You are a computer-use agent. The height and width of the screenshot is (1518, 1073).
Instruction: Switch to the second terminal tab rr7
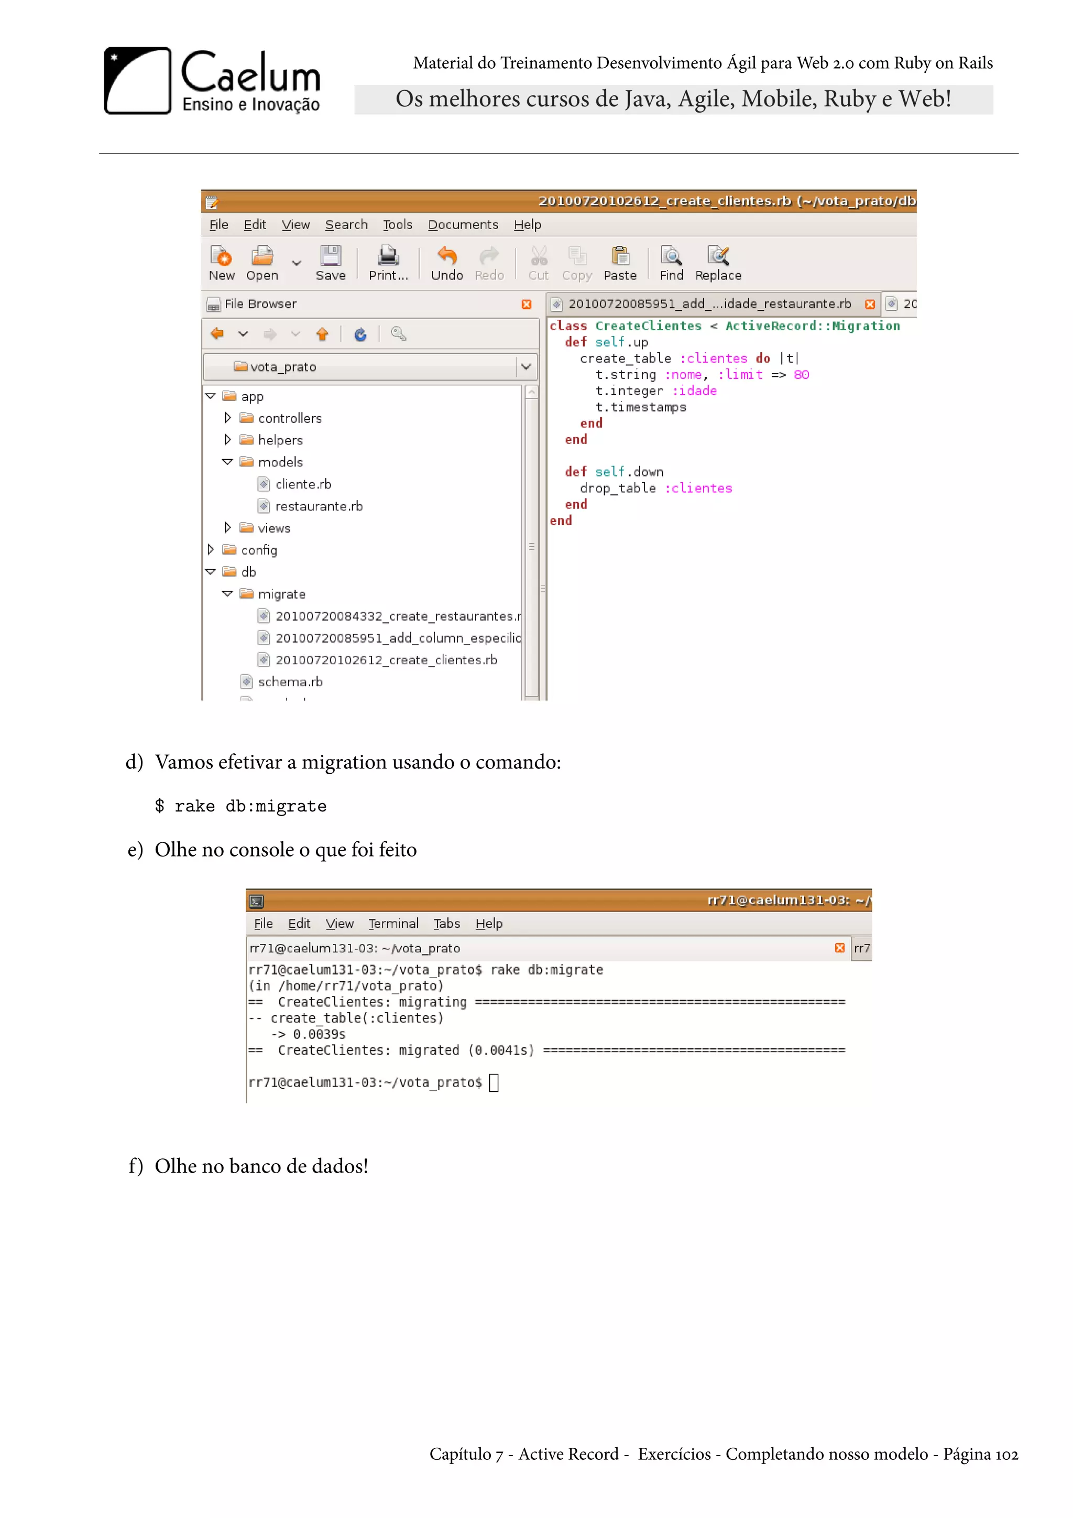861,948
